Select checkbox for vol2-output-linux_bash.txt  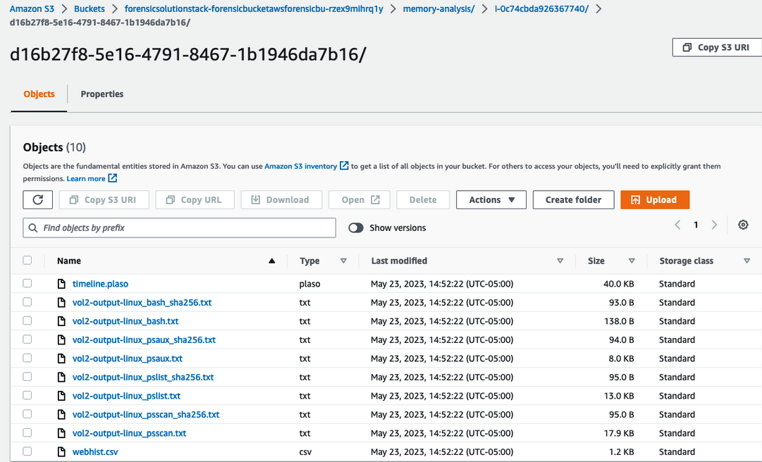pyautogui.click(x=27, y=320)
